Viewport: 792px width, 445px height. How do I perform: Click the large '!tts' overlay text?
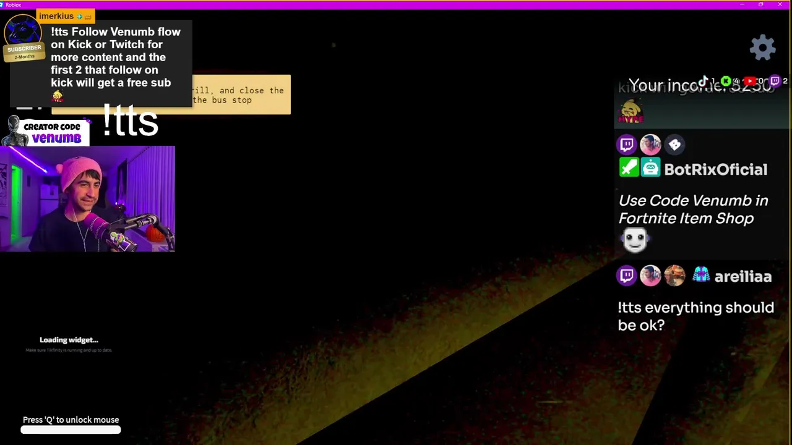(x=131, y=121)
